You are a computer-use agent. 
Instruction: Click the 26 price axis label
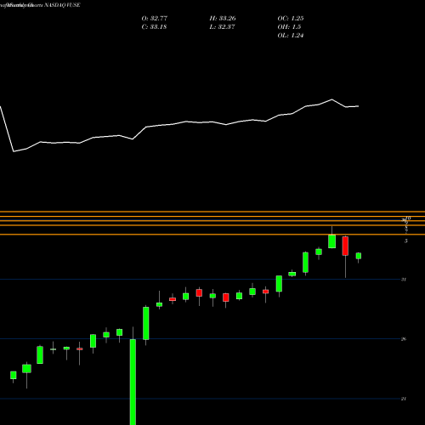pos(404,339)
